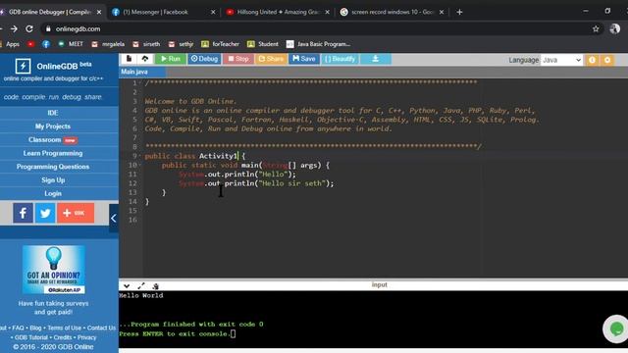
Task: Open the Blog footer link
Action: [x=35, y=328]
